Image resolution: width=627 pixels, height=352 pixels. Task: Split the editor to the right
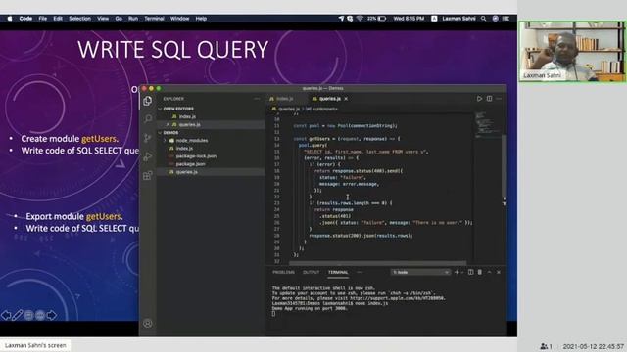[x=489, y=98]
